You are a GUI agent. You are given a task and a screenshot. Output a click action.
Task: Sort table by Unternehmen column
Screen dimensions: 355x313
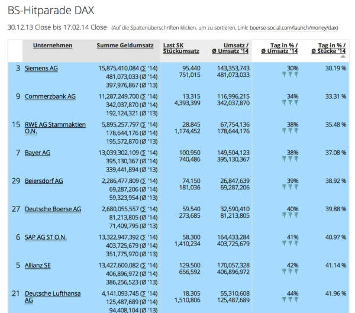(53, 45)
